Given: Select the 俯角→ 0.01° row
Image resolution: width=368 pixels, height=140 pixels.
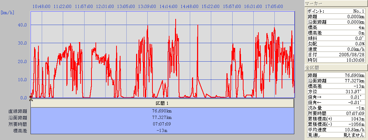Looking at the screenshot, I should pos(336,97).
